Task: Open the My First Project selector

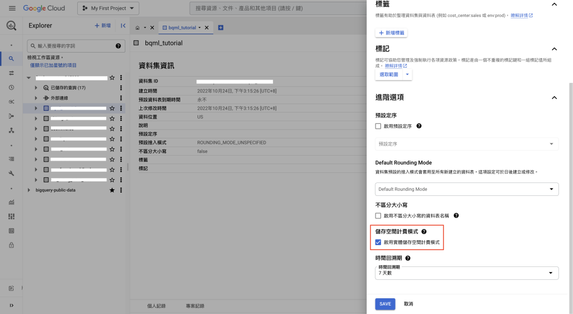Action: click(x=108, y=8)
